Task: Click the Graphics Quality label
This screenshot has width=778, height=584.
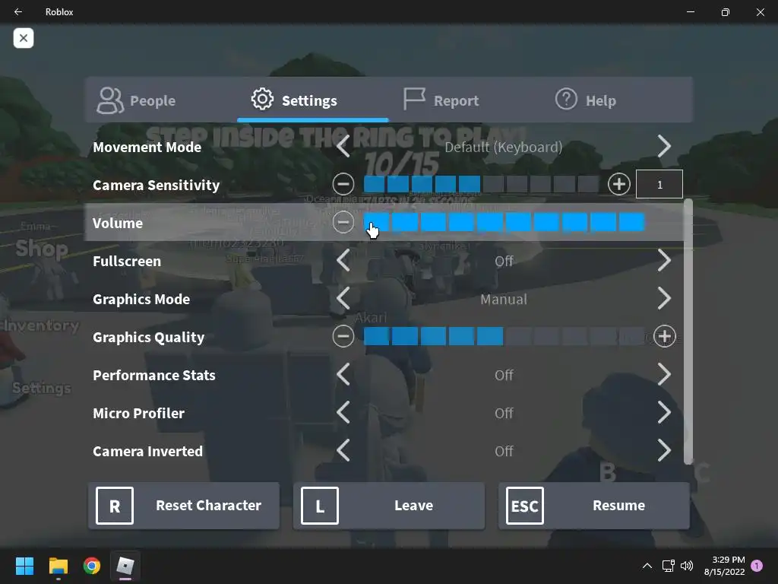Action: pyautogui.click(x=148, y=337)
